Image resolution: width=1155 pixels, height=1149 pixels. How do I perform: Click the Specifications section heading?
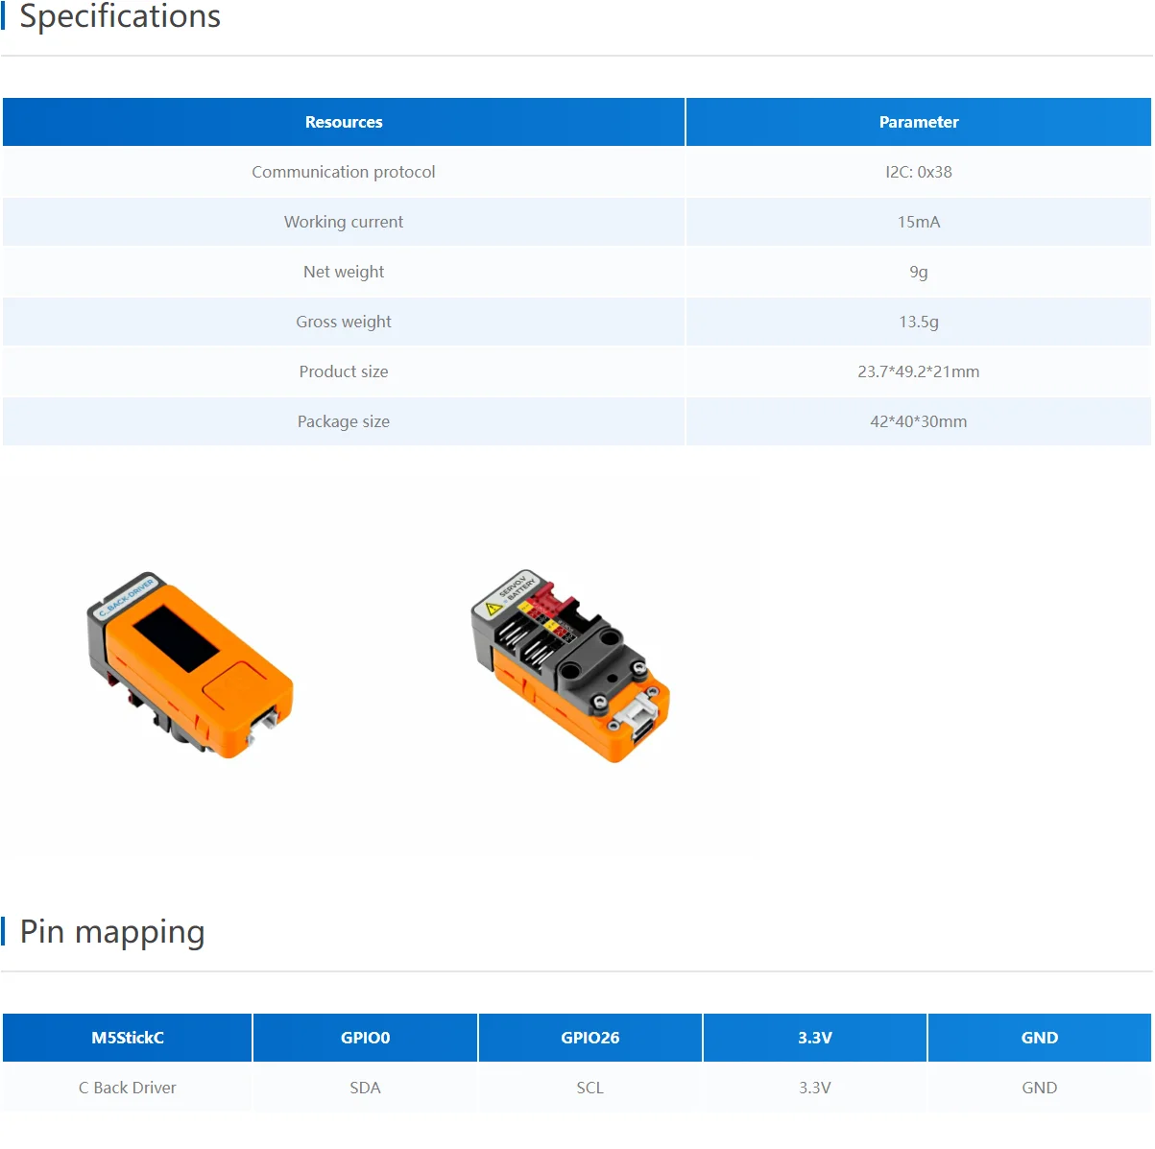click(x=120, y=17)
